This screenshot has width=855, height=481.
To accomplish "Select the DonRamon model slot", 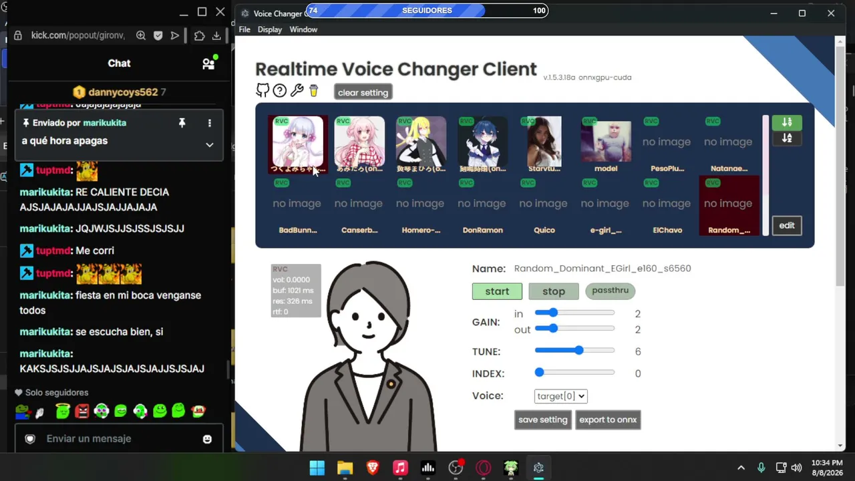I will [x=482, y=206].
